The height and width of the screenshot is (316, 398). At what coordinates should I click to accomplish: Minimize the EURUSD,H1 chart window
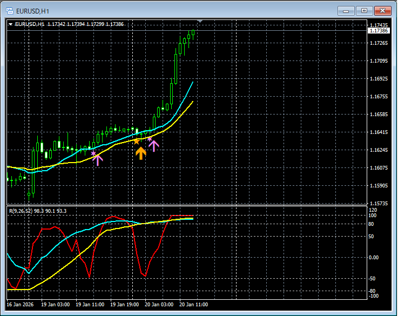pos(346,11)
